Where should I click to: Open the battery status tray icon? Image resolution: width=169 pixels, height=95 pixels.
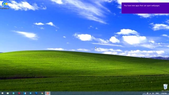(x=148, y=93)
